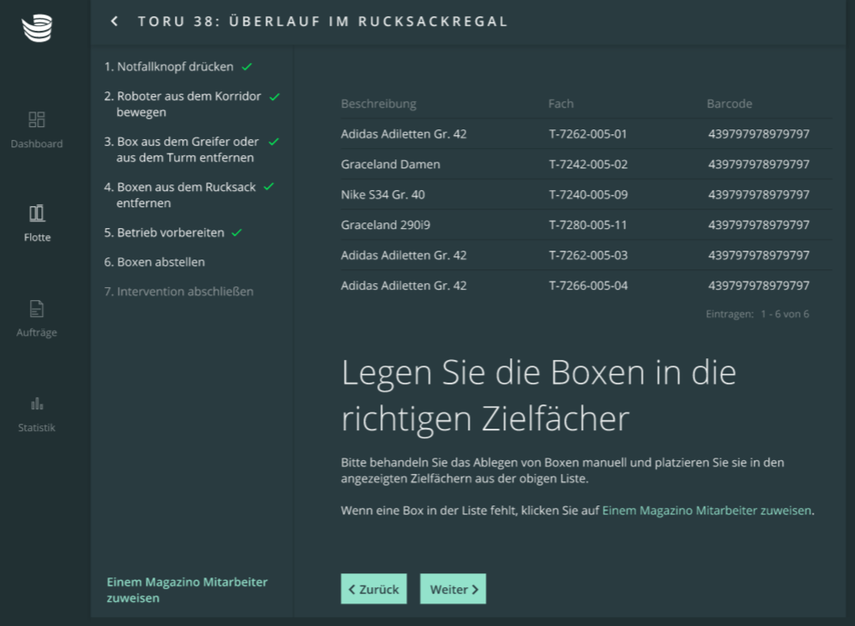This screenshot has height=626, width=855.
Task: Click the Magazino logo icon
Action: pos(37,28)
